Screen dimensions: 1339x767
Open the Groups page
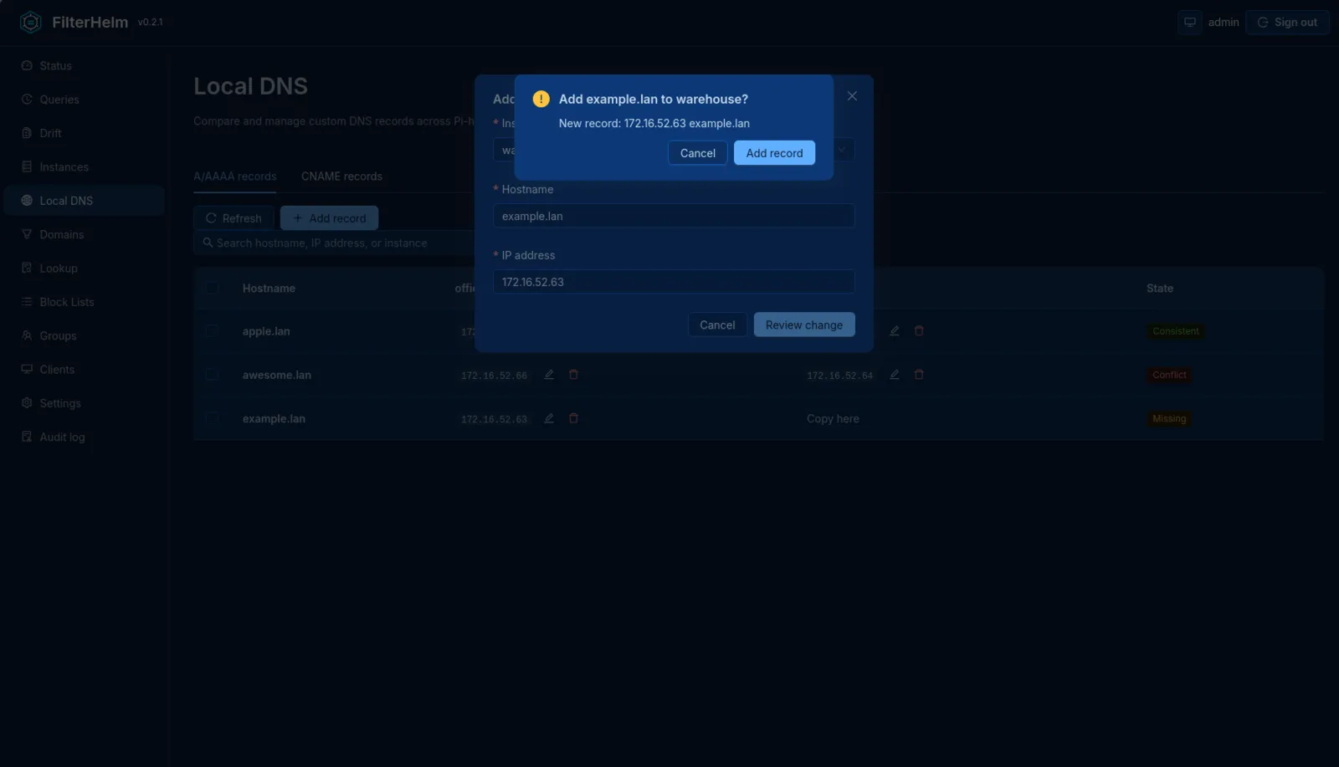[x=84, y=335]
